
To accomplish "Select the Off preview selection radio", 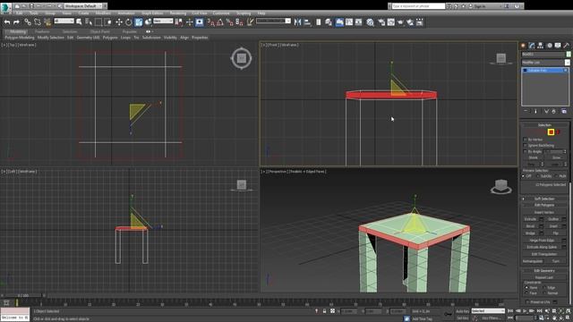I will [523, 176].
